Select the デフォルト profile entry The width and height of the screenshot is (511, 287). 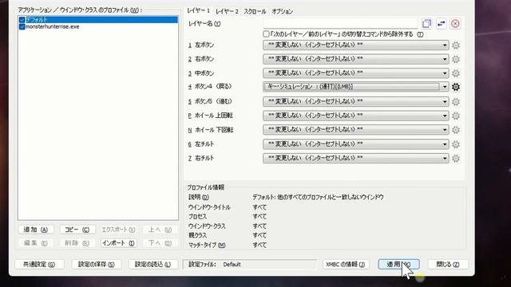[x=98, y=20]
